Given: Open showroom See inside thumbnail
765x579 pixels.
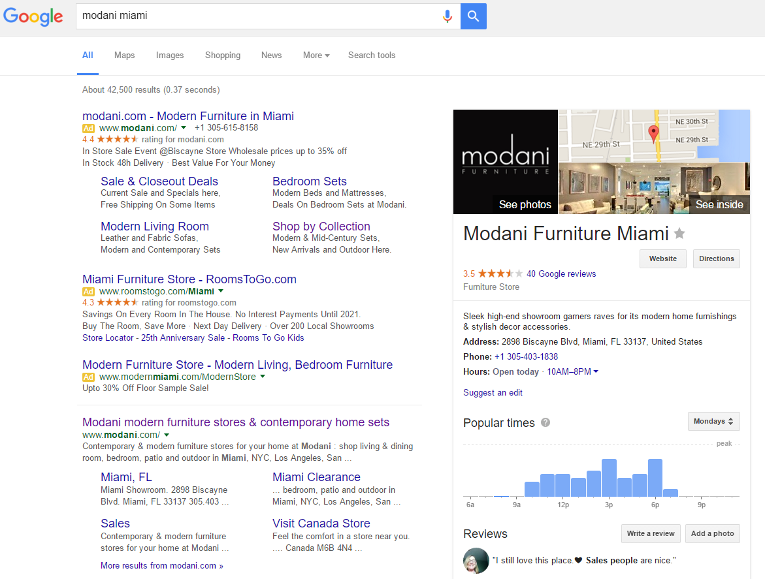Looking at the screenshot, I should [654, 189].
